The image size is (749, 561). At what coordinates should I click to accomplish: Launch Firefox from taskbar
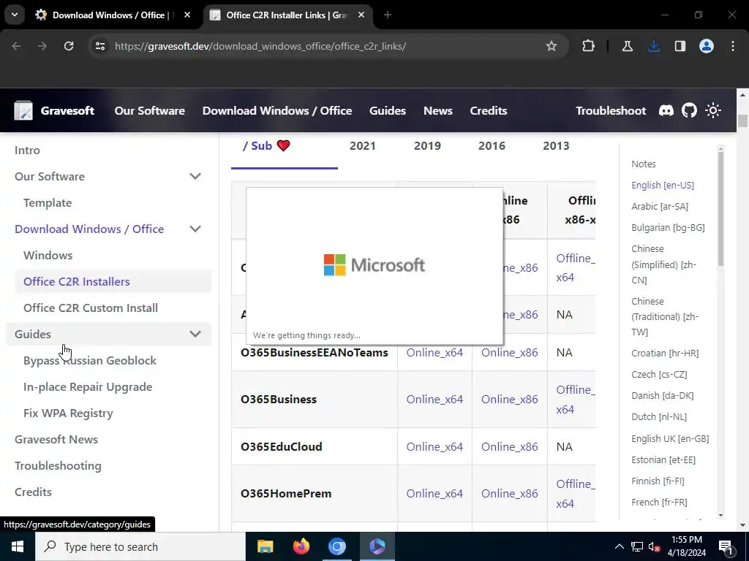tap(301, 546)
